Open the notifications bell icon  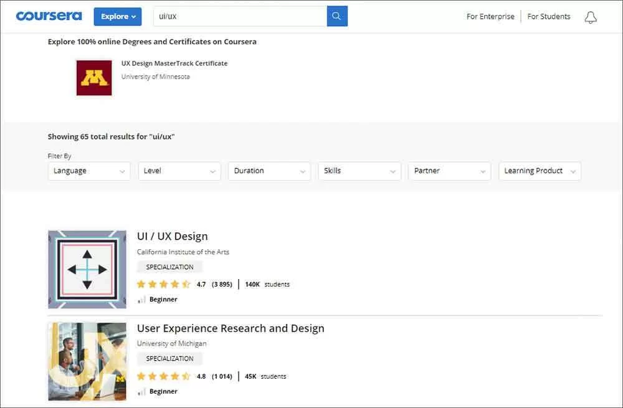click(x=590, y=17)
